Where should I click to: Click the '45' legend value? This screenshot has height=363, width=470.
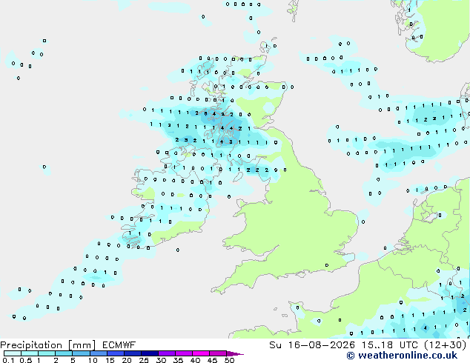tap(212, 360)
